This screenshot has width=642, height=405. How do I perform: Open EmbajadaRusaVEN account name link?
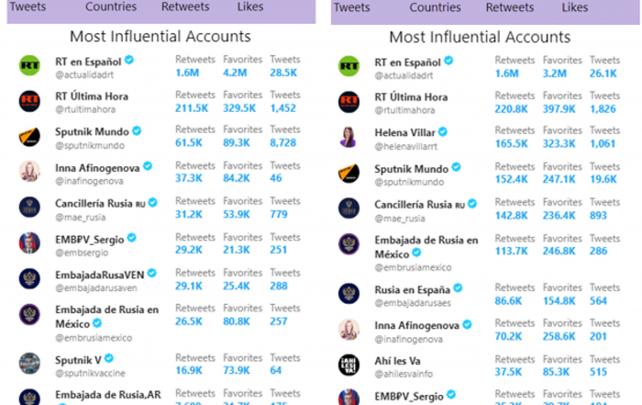pos(99,275)
